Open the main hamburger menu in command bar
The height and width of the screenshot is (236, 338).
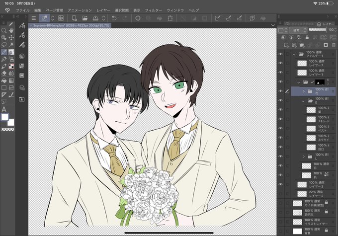click(34, 18)
